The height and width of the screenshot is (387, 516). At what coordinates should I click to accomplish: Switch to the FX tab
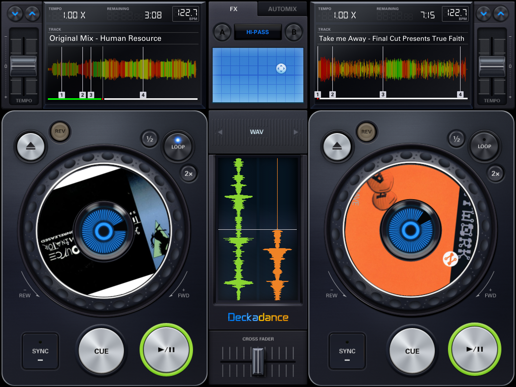(233, 9)
